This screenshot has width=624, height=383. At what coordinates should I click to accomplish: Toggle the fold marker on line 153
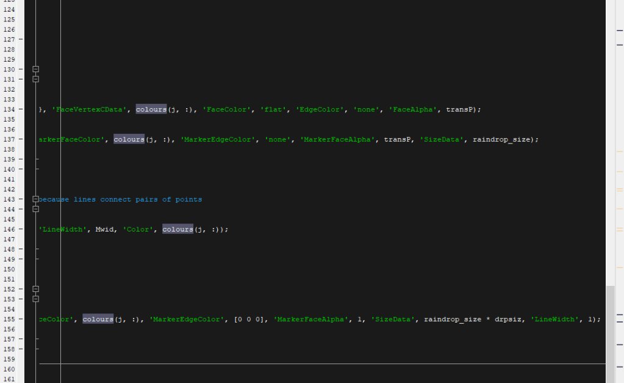pyautogui.click(x=35, y=299)
